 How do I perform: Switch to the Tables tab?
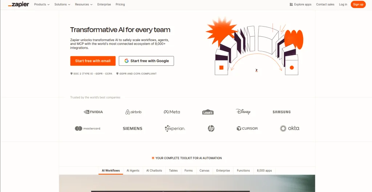173,171
